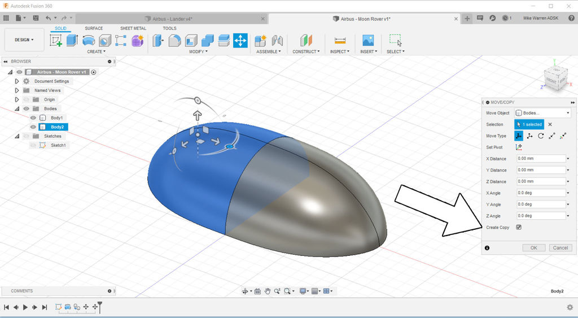Toggle visibility of Bodies folder
The width and height of the screenshot is (578, 318).
(26, 108)
